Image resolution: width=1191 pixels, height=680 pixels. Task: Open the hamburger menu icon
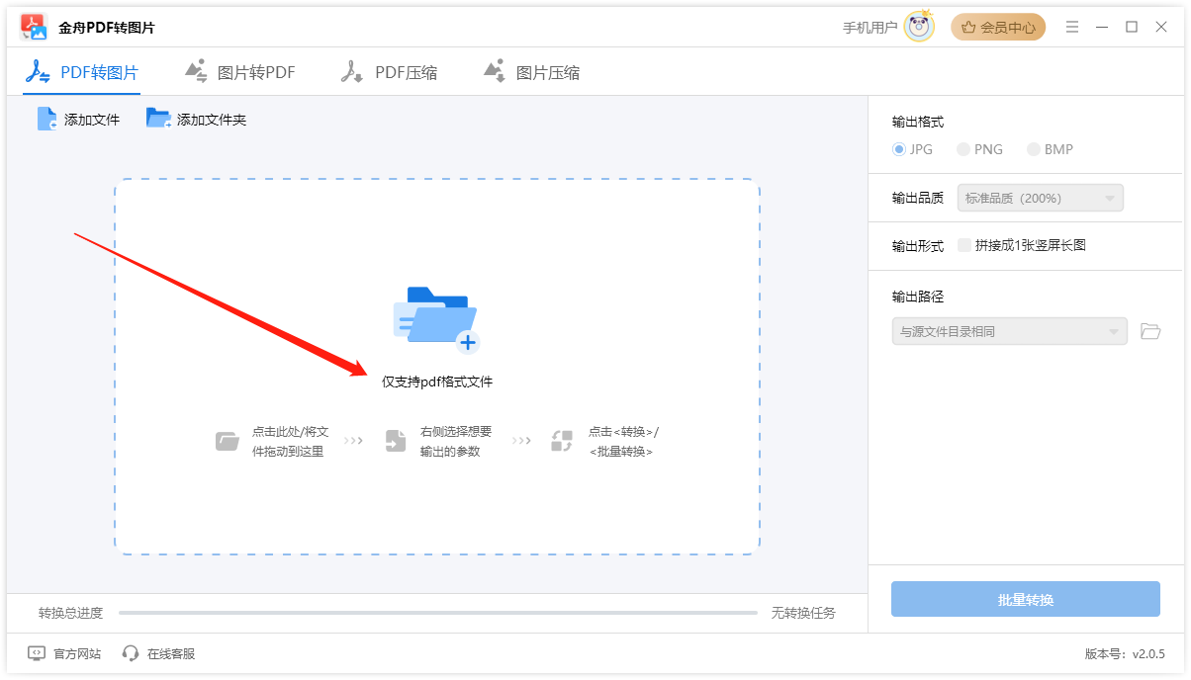1072,28
